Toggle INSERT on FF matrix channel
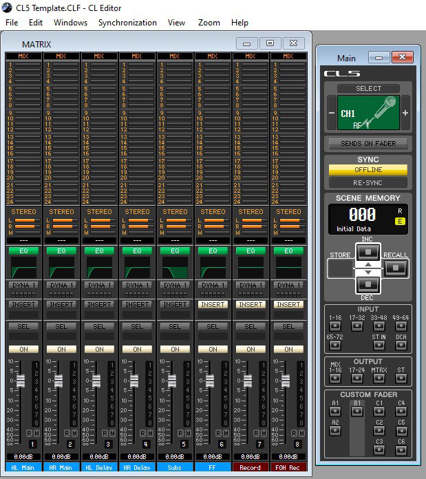 tap(213, 305)
